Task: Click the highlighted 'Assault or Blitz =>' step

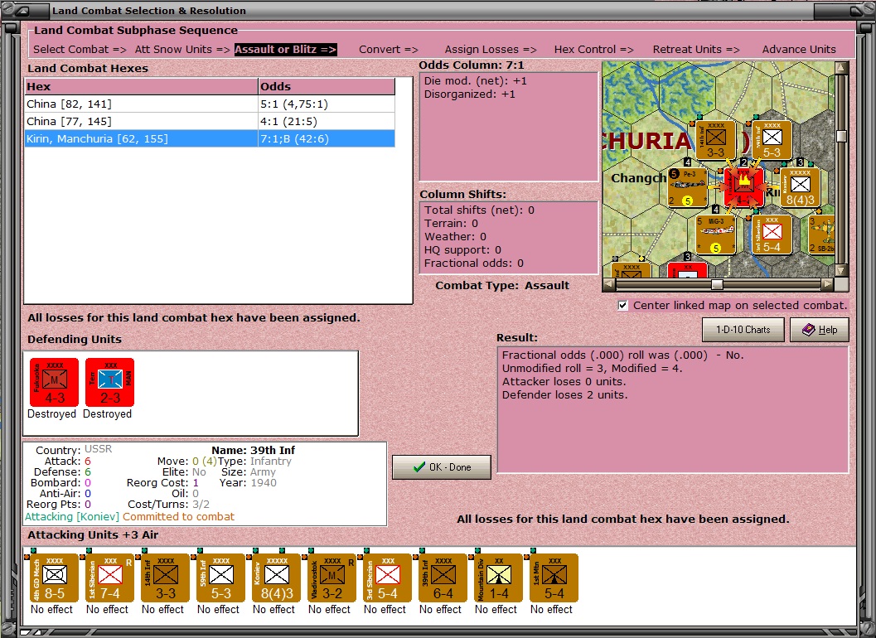Action: (285, 49)
